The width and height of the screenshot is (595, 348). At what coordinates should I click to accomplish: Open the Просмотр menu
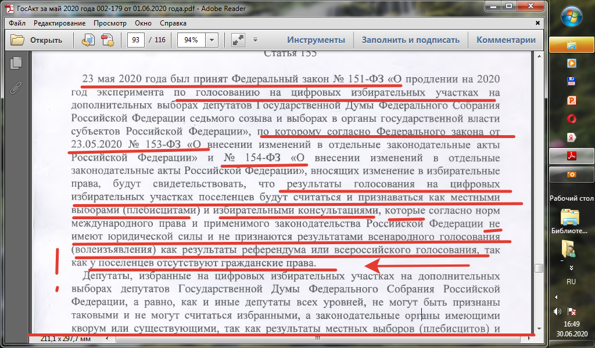110,23
